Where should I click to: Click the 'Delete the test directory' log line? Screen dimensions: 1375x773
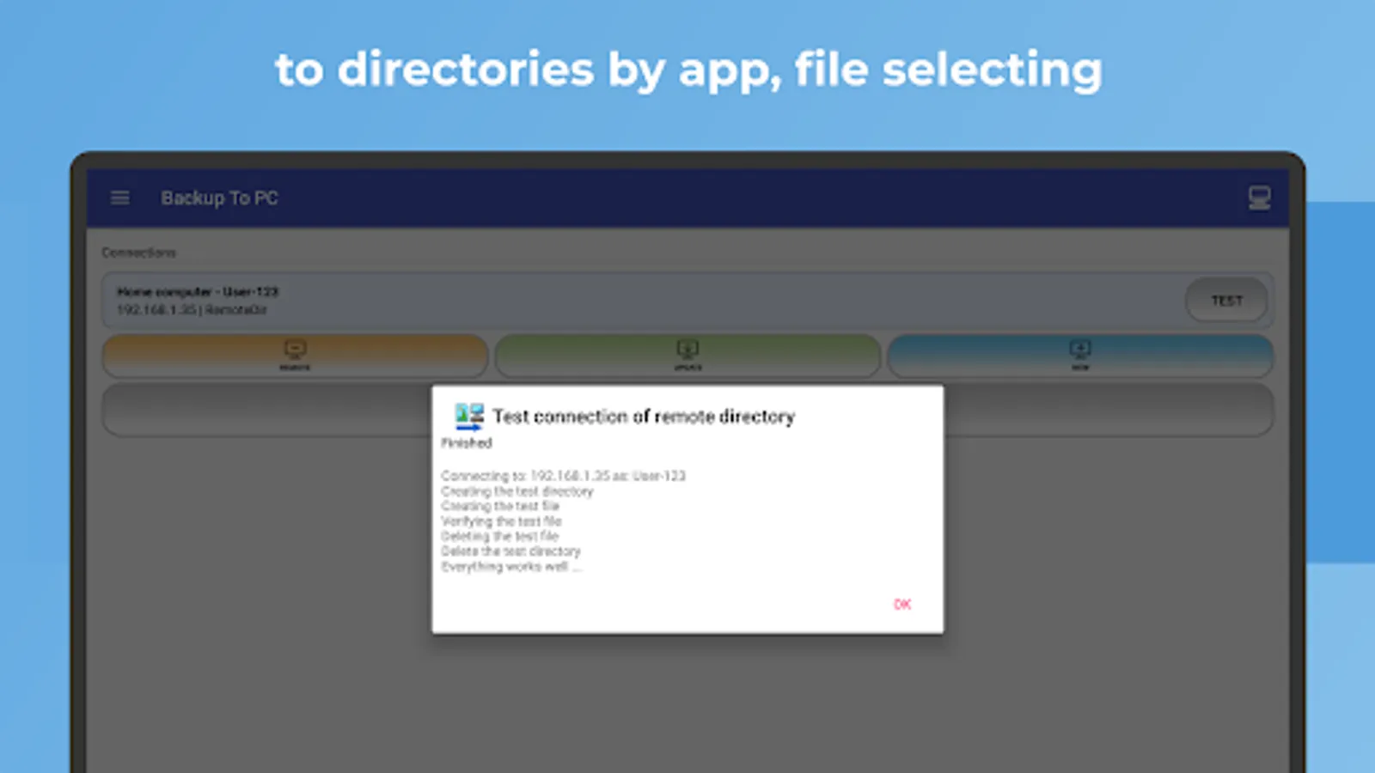coord(510,551)
